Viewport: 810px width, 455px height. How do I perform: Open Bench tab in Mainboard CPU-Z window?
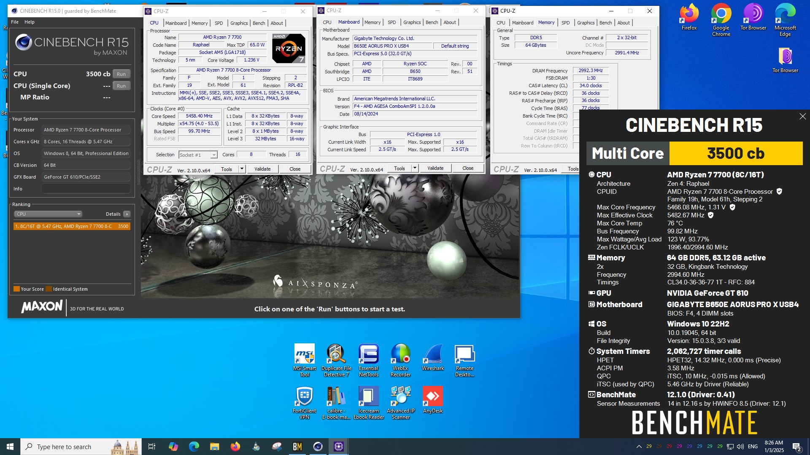[x=432, y=22]
